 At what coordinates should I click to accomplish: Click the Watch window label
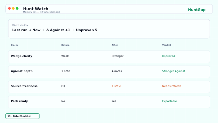click(20, 25)
